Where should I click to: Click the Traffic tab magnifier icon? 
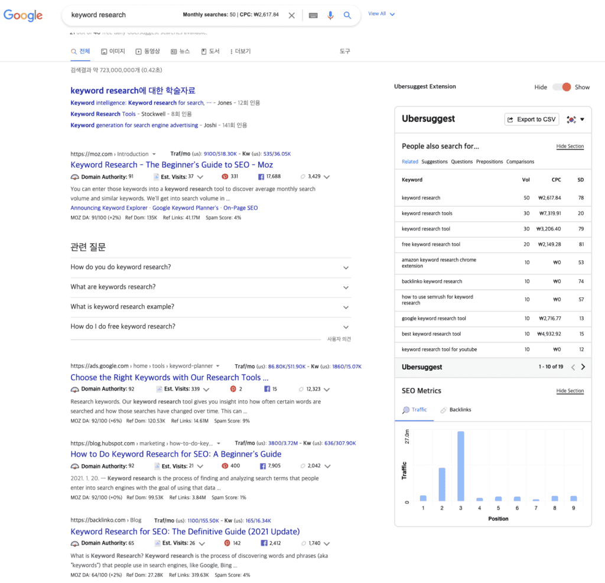point(406,410)
